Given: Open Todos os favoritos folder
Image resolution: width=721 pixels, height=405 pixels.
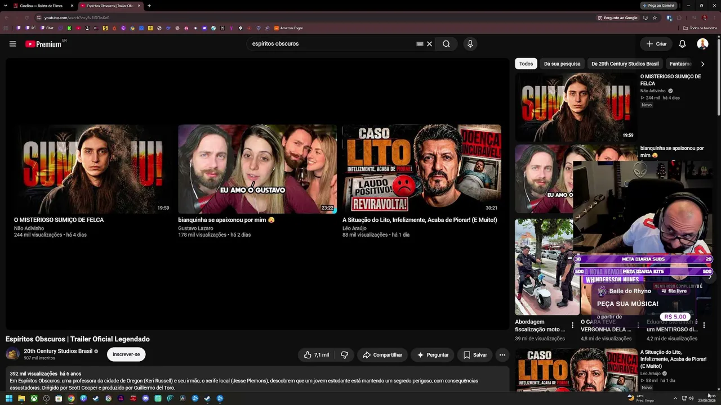Looking at the screenshot, I should (700, 28).
